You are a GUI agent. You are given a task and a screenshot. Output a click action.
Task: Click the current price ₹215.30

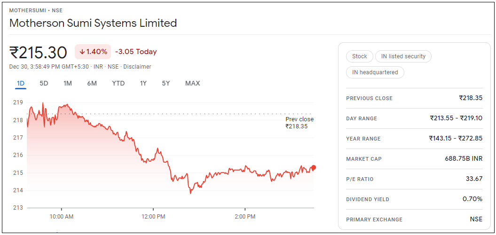pos(38,52)
